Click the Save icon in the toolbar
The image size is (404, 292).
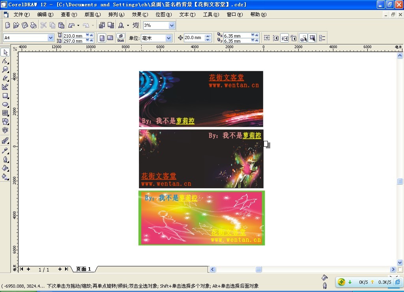(x=24, y=25)
